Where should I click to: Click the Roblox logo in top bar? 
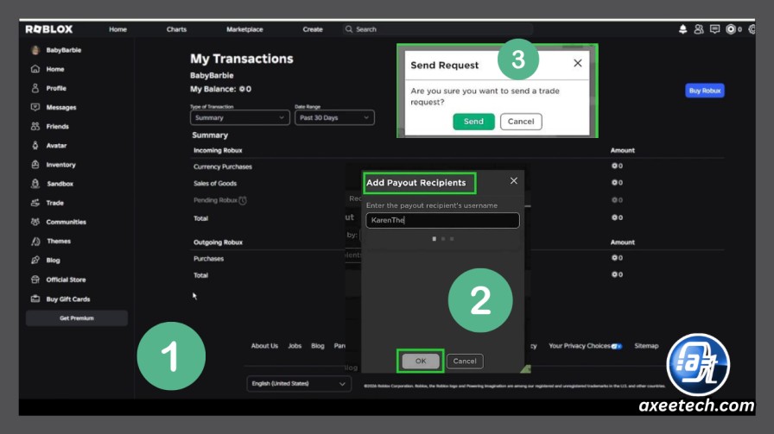click(49, 29)
